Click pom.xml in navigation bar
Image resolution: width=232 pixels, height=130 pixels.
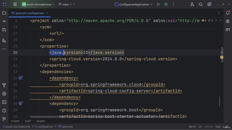click(x=65, y=127)
